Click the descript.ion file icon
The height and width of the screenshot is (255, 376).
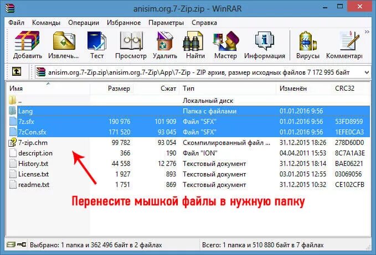tap(13, 153)
